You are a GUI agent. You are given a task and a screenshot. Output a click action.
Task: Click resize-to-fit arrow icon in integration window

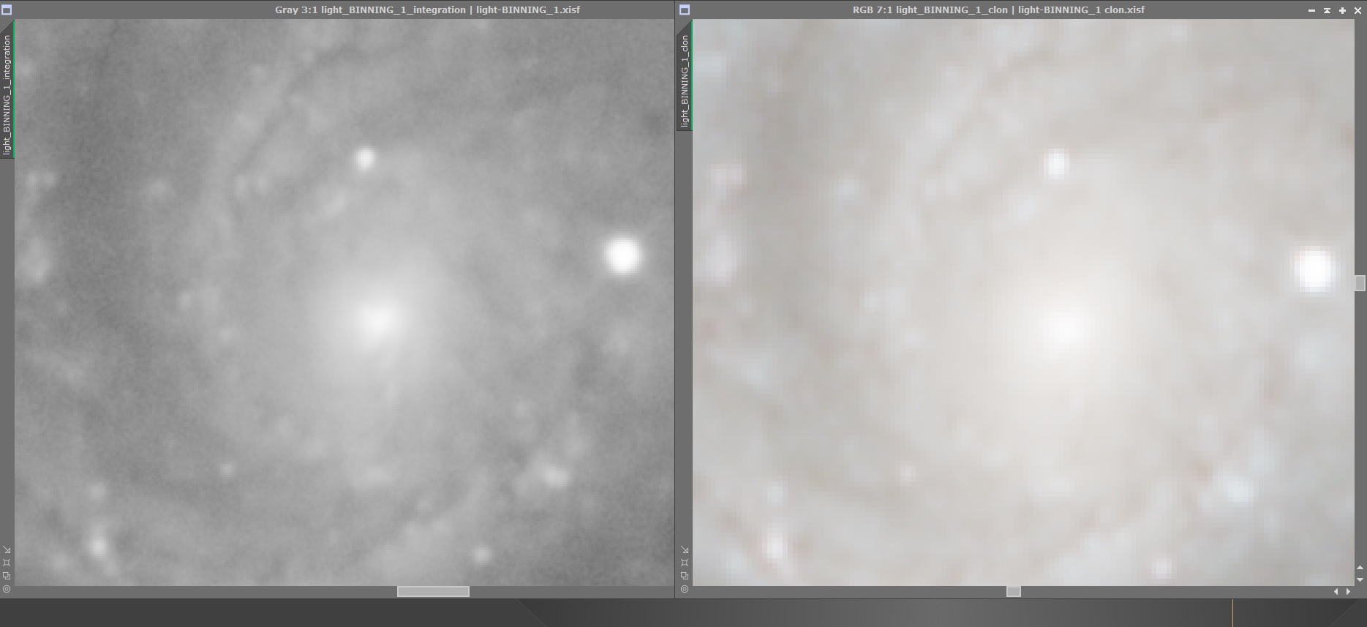coord(7,550)
